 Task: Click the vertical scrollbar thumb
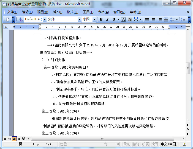tap(188, 68)
